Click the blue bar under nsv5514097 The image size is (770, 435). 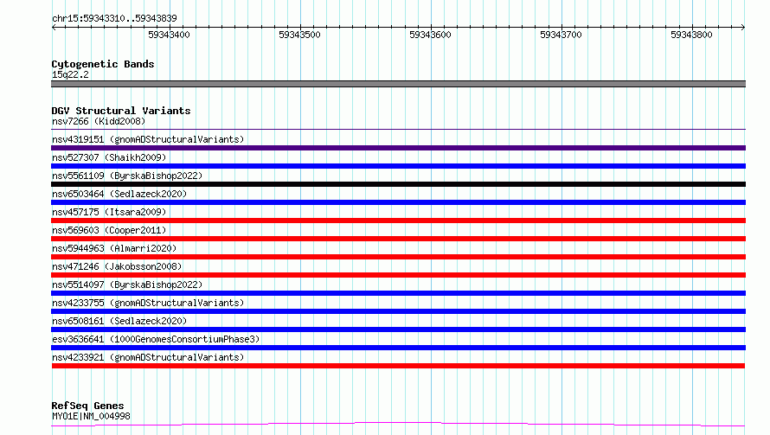coord(398,293)
